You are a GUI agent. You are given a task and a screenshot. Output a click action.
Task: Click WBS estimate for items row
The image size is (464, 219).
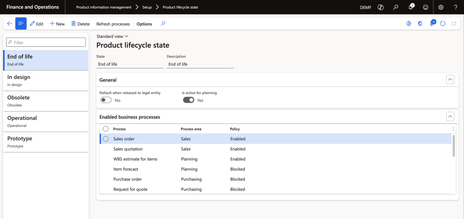click(276, 159)
